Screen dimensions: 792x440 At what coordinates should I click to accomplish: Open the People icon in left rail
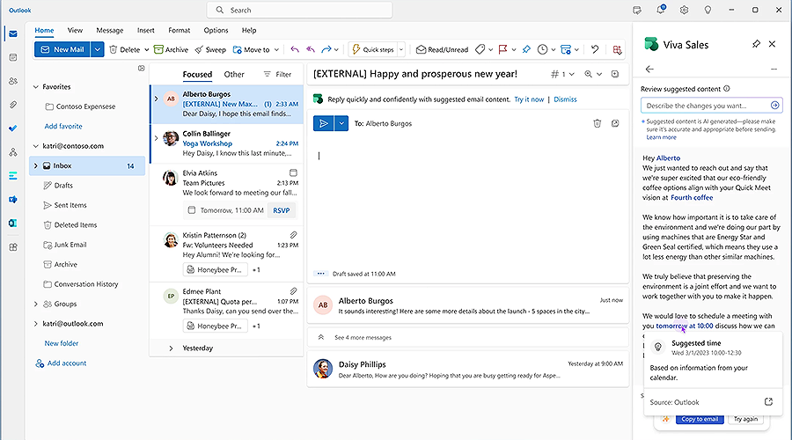click(x=13, y=81)
